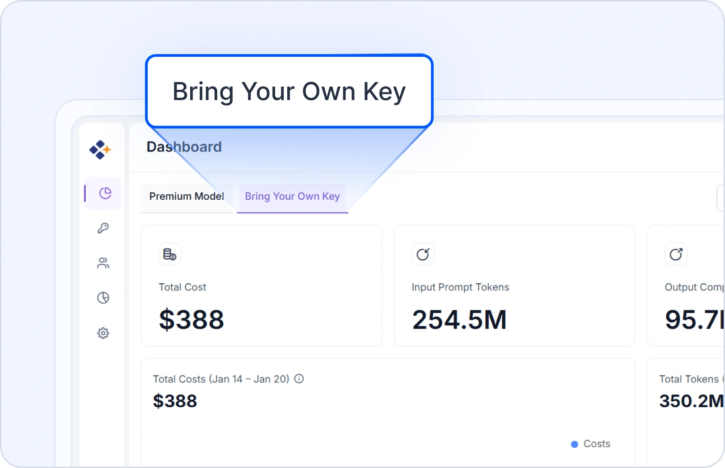Switch to the Premium Model tab
The image size is (725, 468).
(x=187, y=197)
